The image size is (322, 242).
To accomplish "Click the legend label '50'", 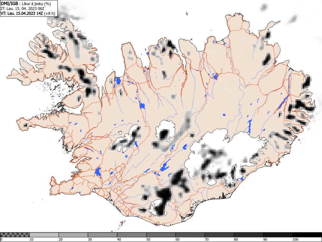I will point(148,239).
